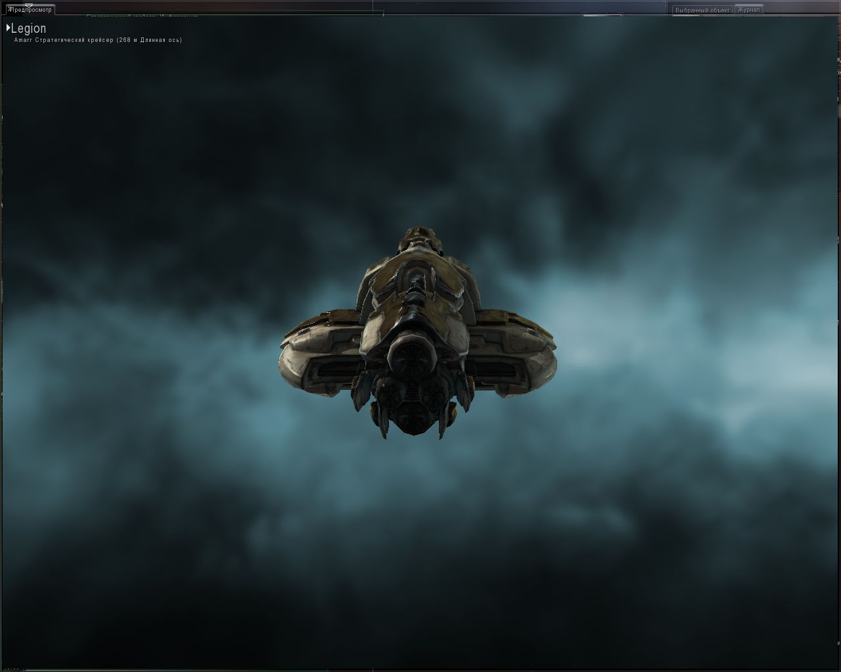The width and height of the screenshot is (841, 672).
Task: Open the Журнал tab
Action: tap(749, 10)
